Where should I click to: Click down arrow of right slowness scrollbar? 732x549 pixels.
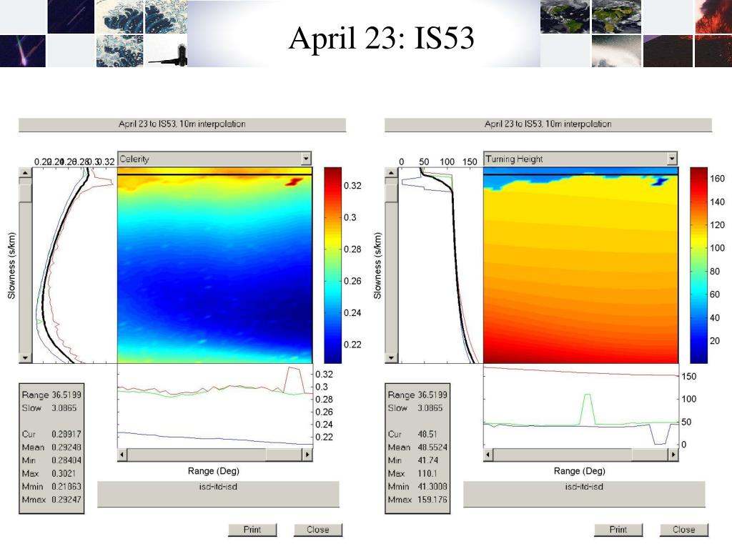tap(391, 358)
